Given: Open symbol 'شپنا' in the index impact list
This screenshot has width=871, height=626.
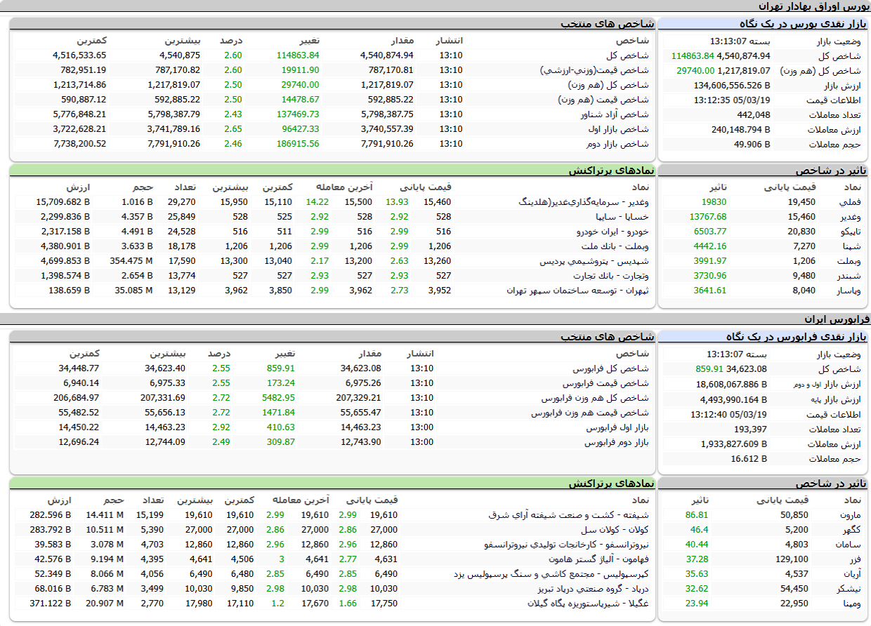Looking at the screenshot, I should click(x=851, y=246).
